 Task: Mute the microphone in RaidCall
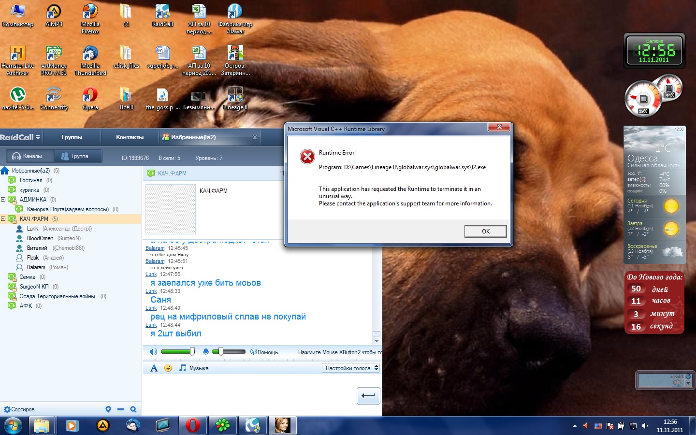coord(205,352)
